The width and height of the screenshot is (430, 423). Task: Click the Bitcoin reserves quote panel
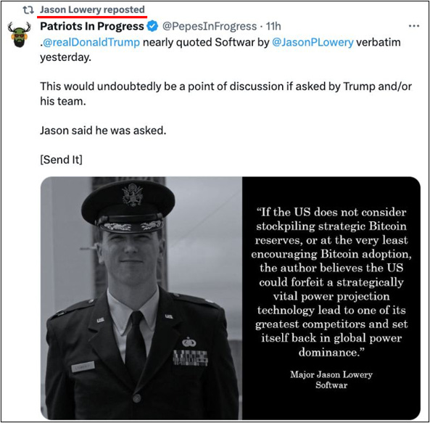point(331,298)
